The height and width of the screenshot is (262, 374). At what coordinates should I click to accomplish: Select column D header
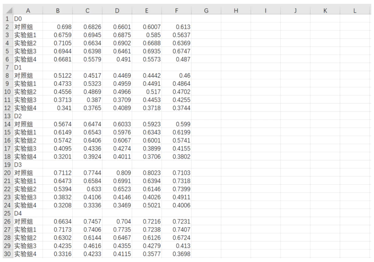point(117,10)
